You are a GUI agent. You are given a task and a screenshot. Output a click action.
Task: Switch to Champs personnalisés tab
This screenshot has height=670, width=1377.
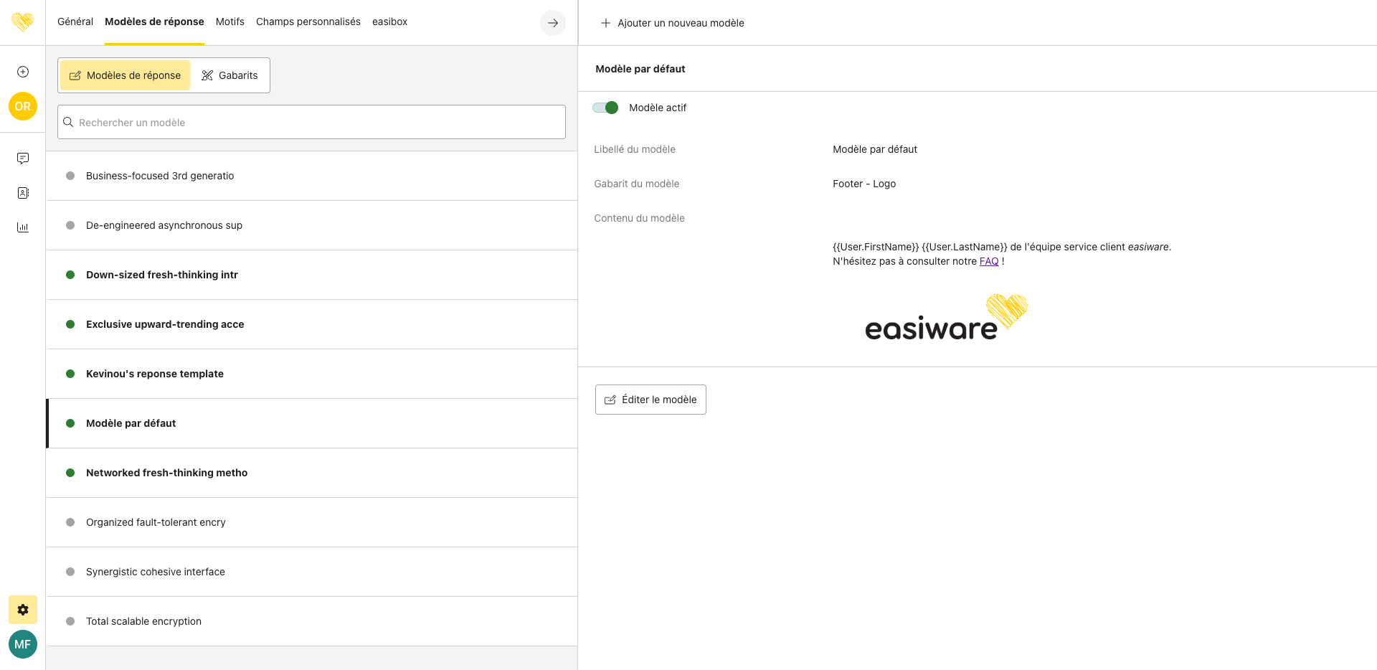click(308, 22)
